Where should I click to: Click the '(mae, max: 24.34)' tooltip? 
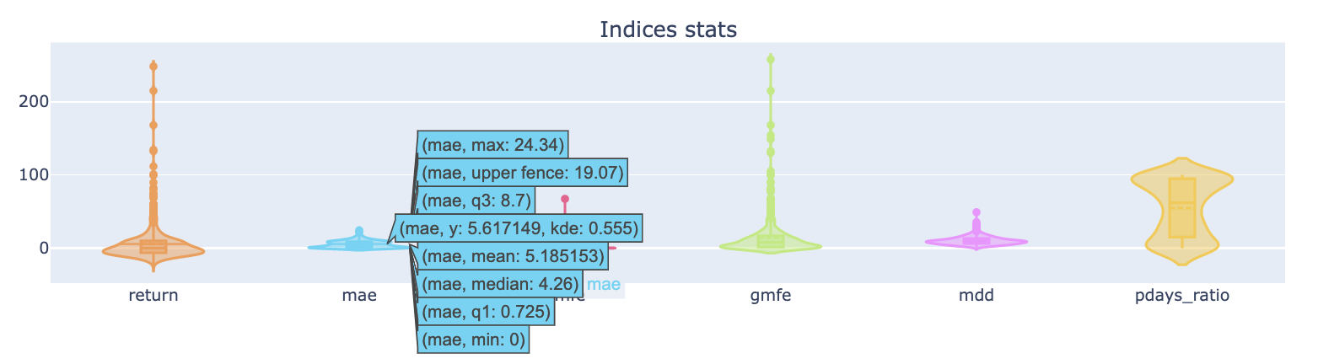click(x=493, y=145)
